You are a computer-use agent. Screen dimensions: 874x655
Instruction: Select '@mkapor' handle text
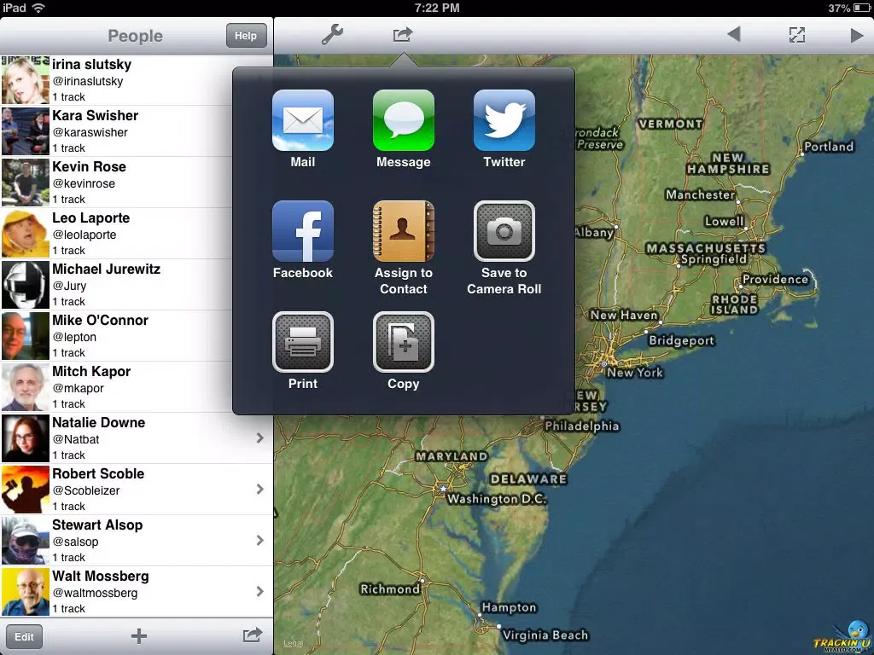pyautogui.click(x=78, y=389)
